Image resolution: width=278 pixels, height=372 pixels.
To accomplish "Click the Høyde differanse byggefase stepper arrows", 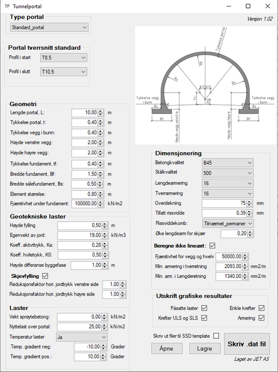I will point(105,265).
